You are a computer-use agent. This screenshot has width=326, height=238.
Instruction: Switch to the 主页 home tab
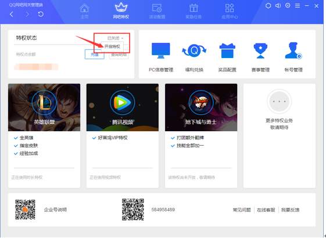pos(84,11)
